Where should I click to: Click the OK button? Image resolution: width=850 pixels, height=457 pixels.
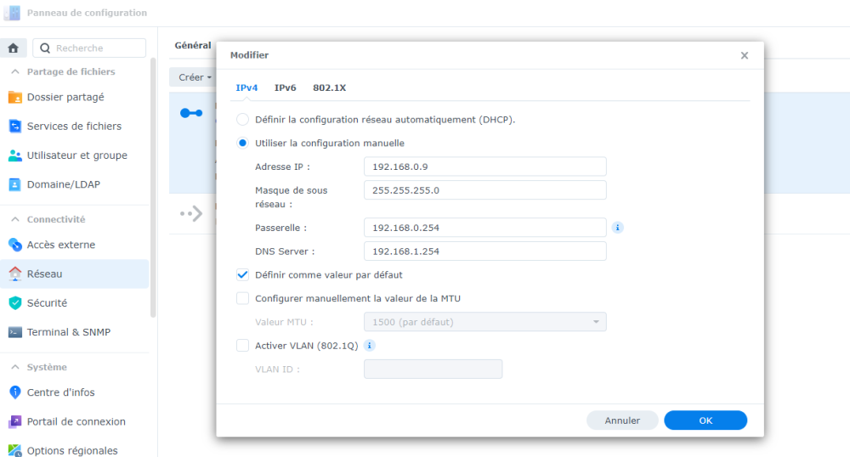pos(705,420)
